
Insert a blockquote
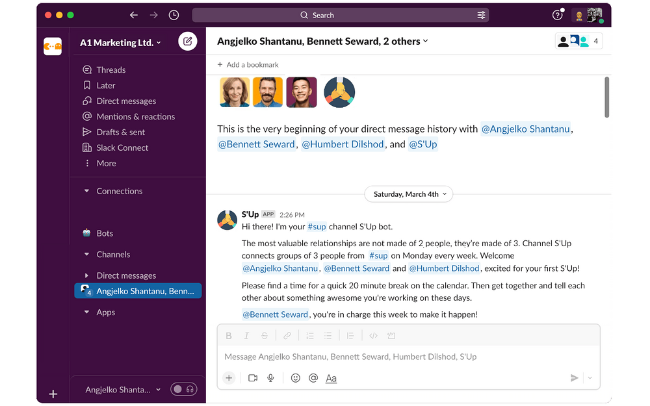[350, 336]
